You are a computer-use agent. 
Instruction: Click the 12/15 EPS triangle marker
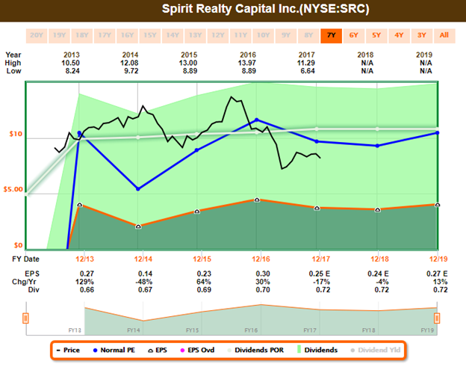pyautogui.click(x=197, y=212)
